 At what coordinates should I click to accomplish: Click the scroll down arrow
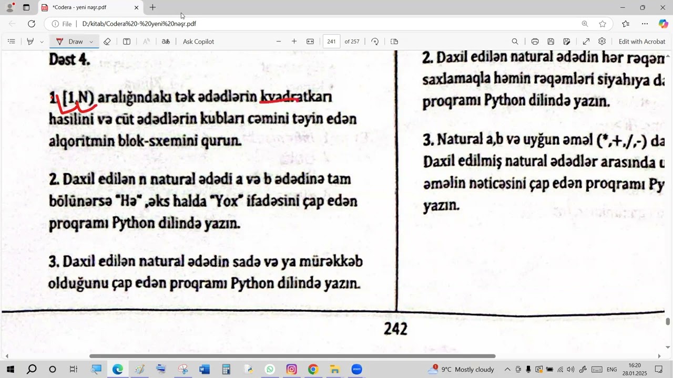click(x=668, y=347)
